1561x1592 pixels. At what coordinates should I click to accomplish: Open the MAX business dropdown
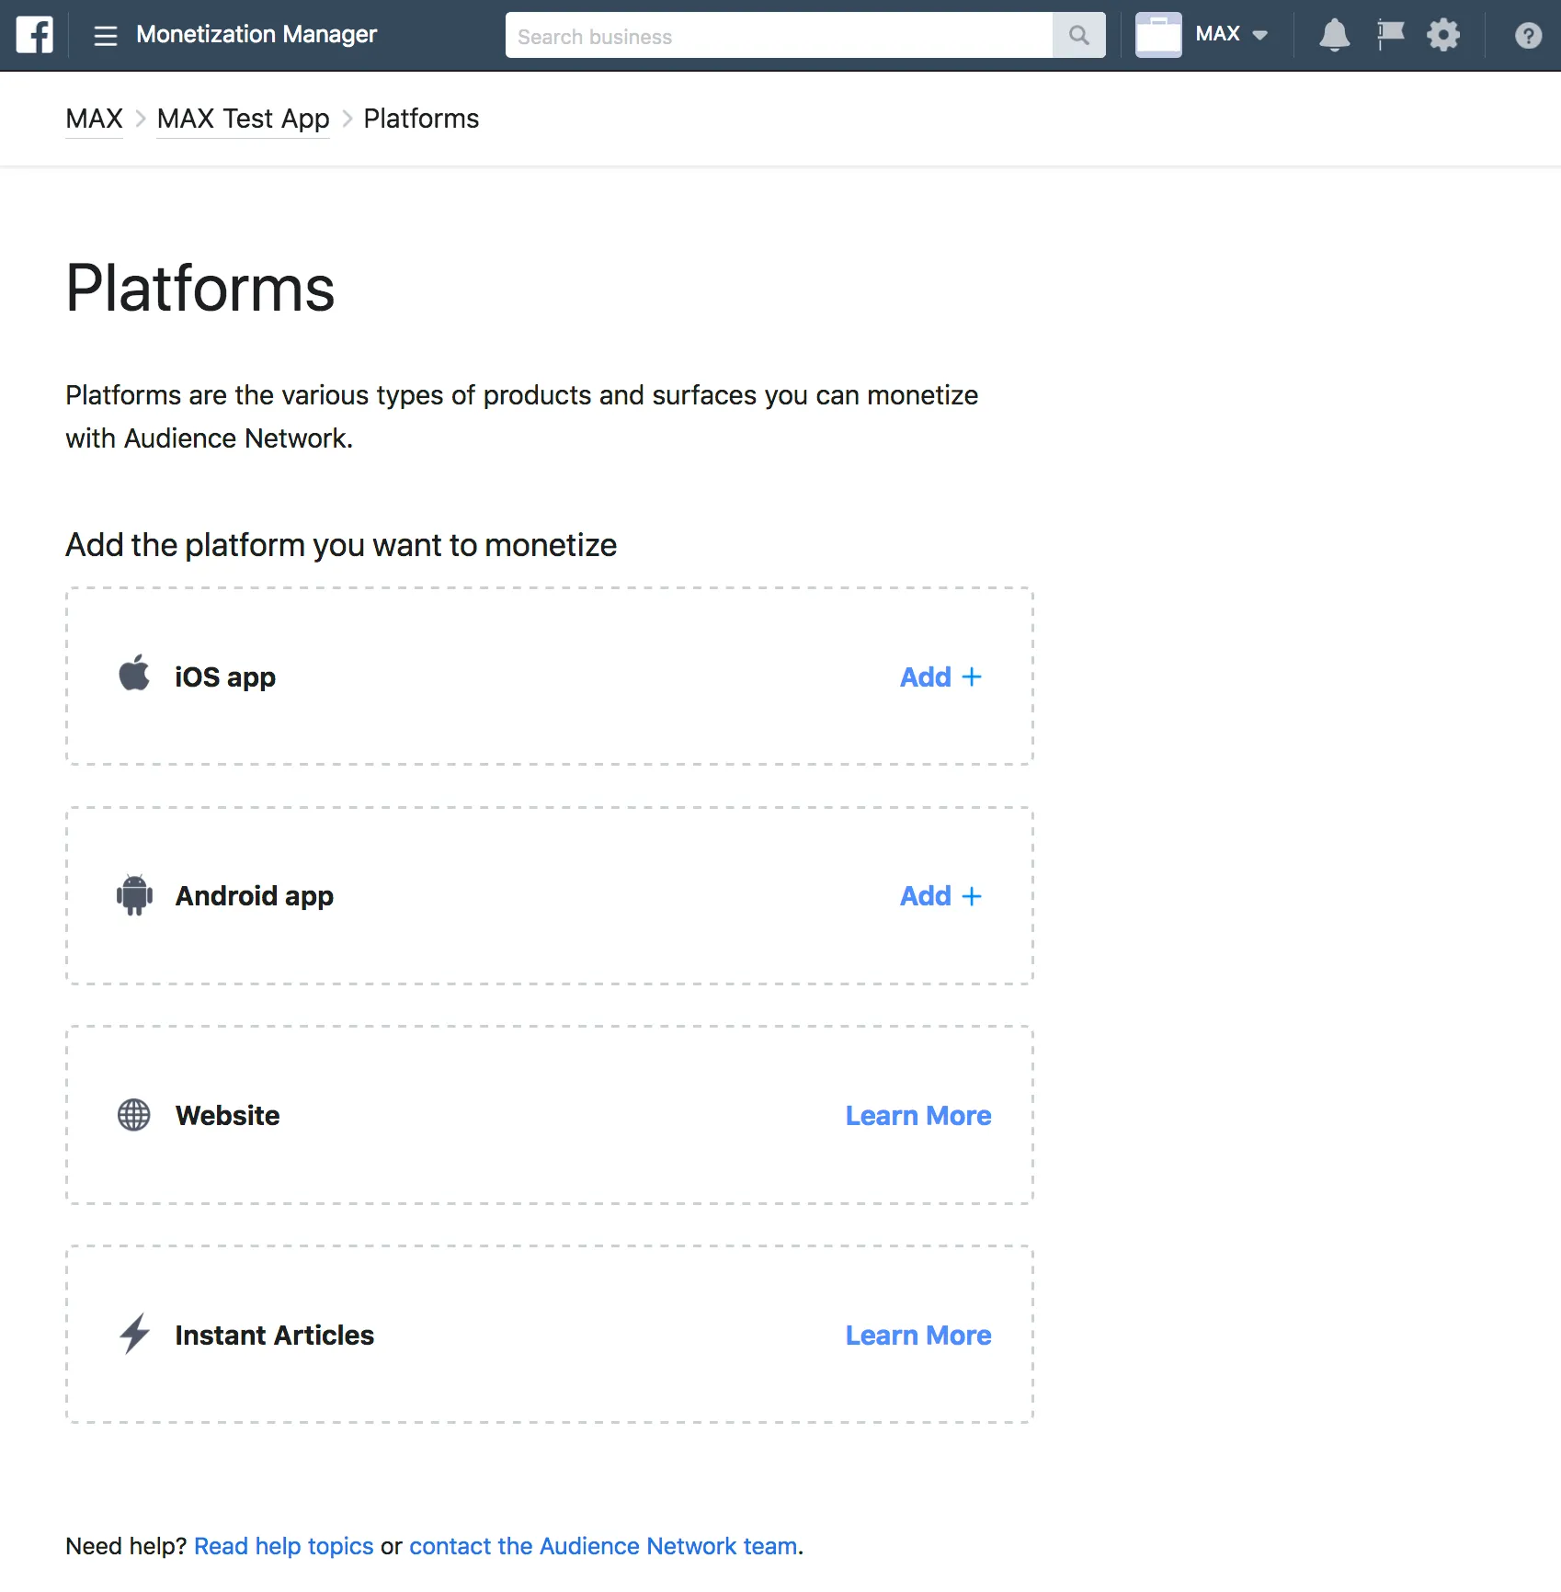[1232, 35]
